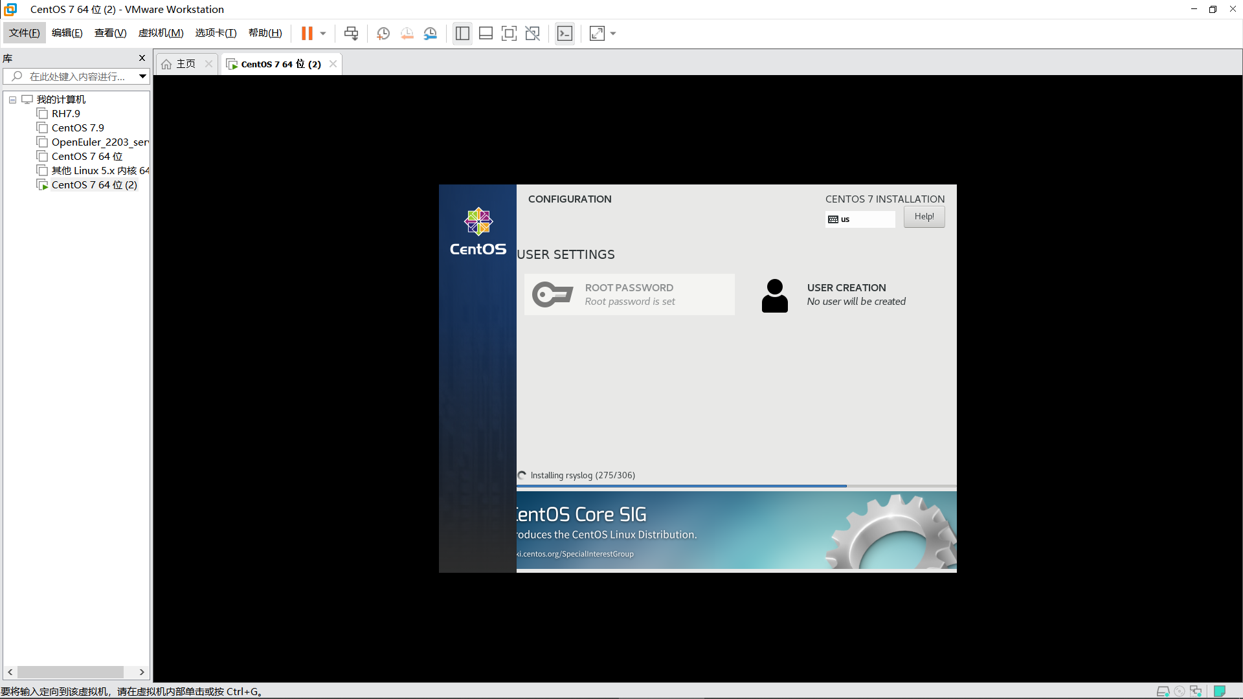Image resolution: width=1243 pixels, height=699 pixels.
Task: Click the console view terminal icon
Action: 565,34
